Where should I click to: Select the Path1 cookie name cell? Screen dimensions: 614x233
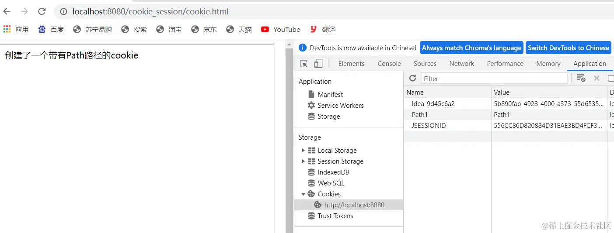(447, 114)
